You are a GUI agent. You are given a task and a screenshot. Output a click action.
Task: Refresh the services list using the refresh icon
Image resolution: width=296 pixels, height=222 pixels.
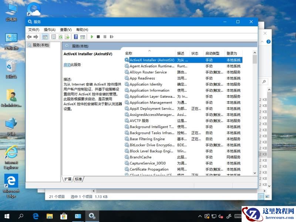point(61,37)
